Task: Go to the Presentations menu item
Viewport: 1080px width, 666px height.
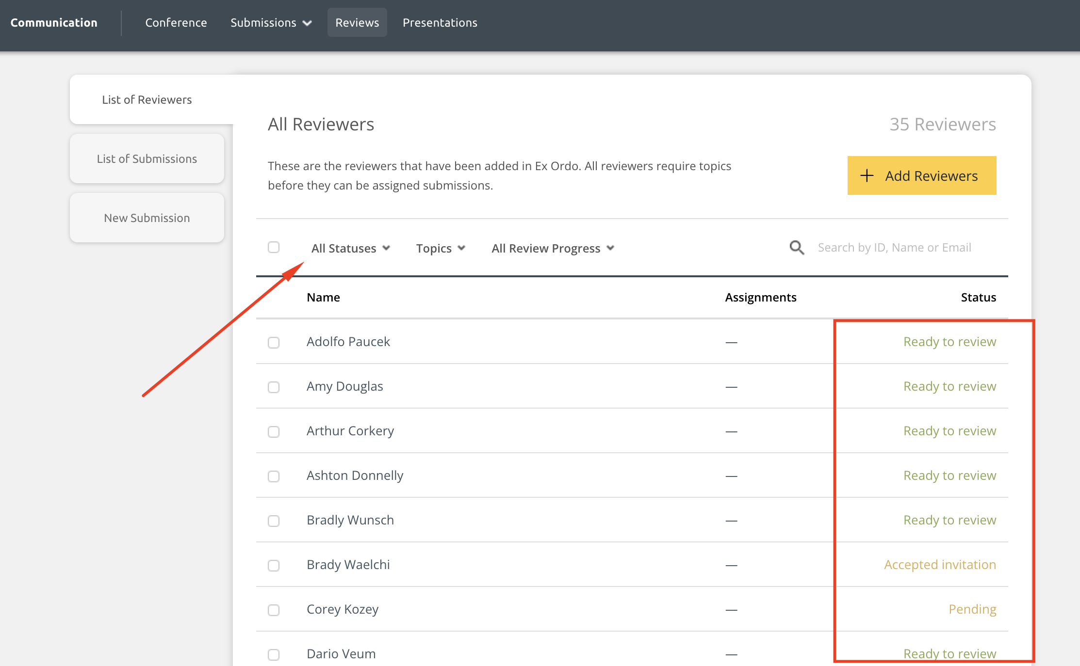Action: 440,23
